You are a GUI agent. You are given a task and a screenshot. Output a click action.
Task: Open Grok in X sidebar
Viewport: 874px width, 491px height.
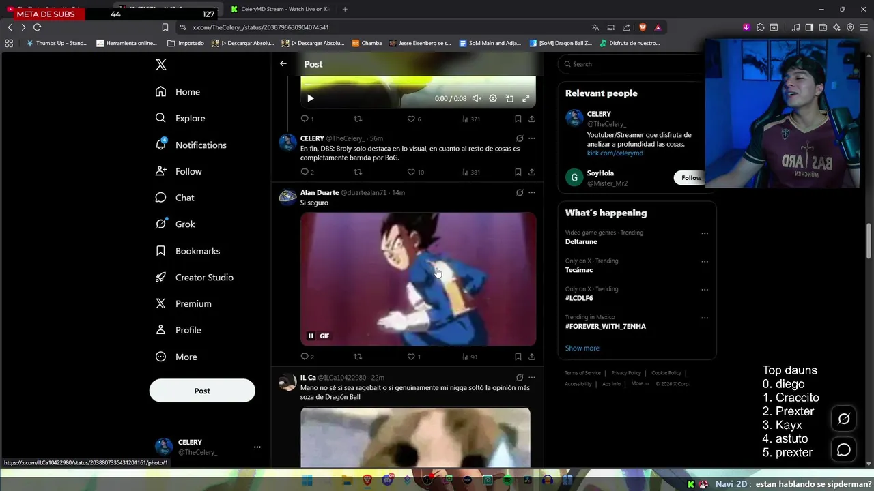click(175, 224)
